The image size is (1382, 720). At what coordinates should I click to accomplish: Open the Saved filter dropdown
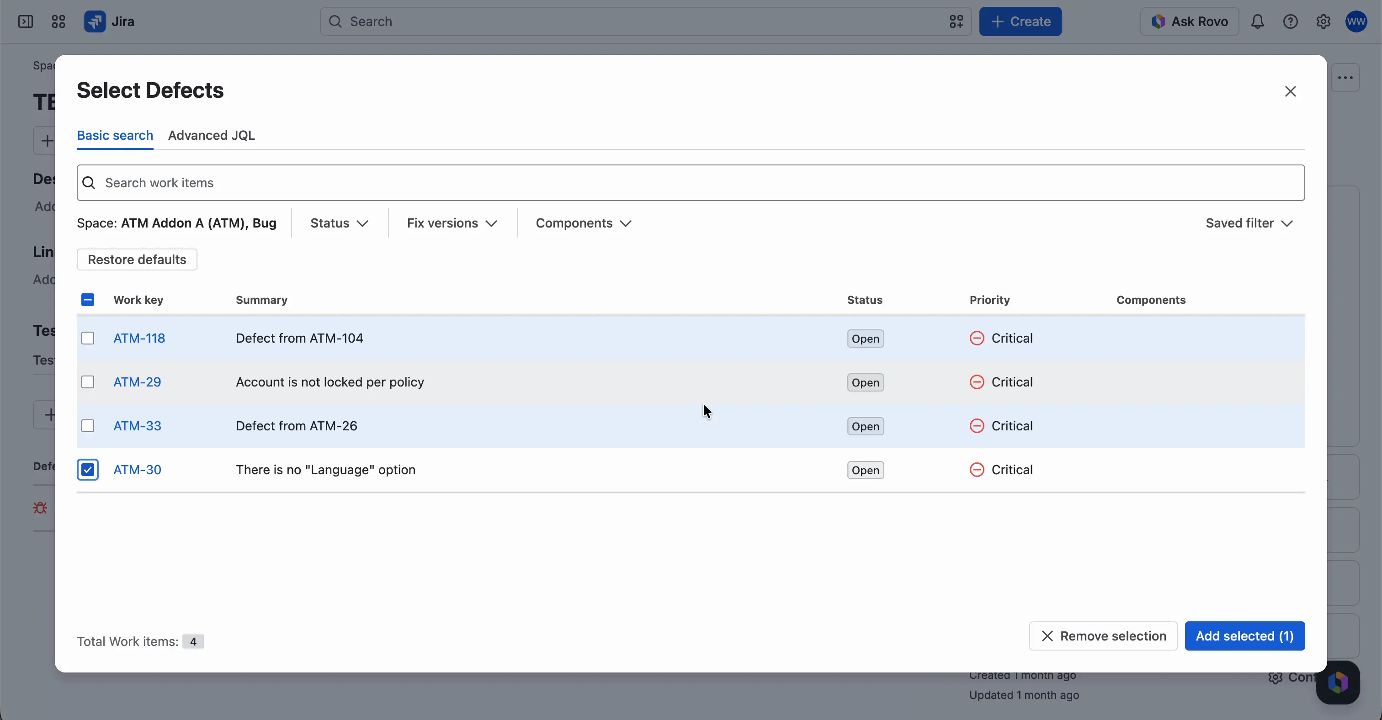tap(1249, 223)
